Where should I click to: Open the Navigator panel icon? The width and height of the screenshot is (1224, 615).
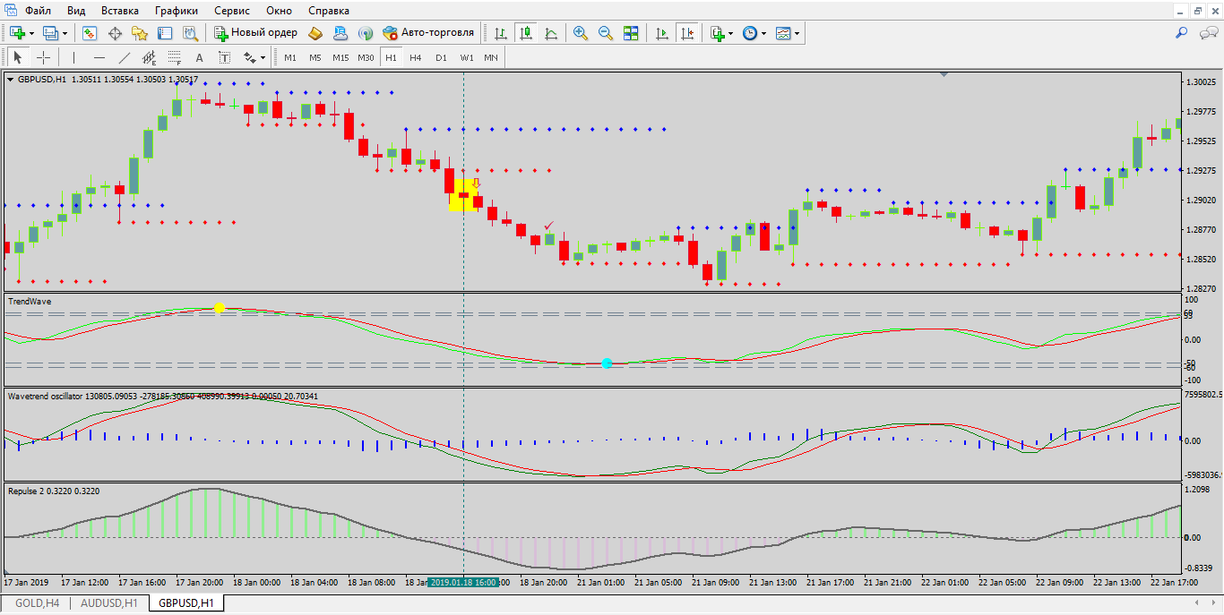(140, 33)
